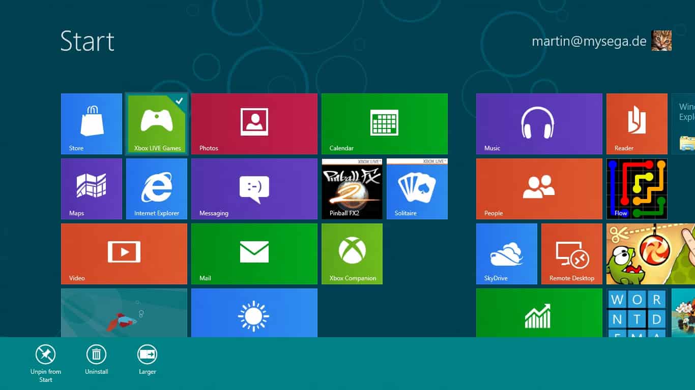
Task: Launch the Maps tile
Action: [x=92, y=189]
